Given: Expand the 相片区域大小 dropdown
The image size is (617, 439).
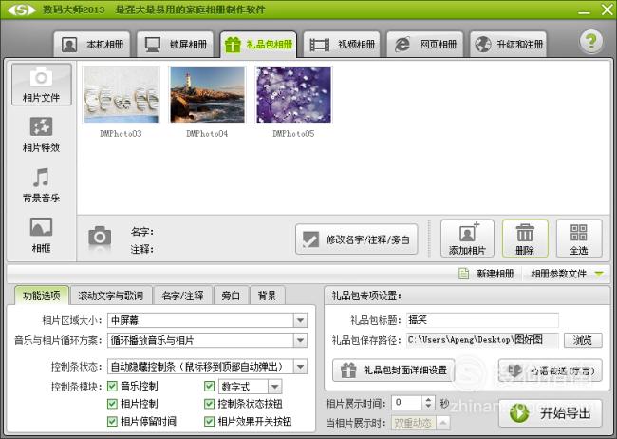Looking at the screenshot, I should tap(300, 320).
